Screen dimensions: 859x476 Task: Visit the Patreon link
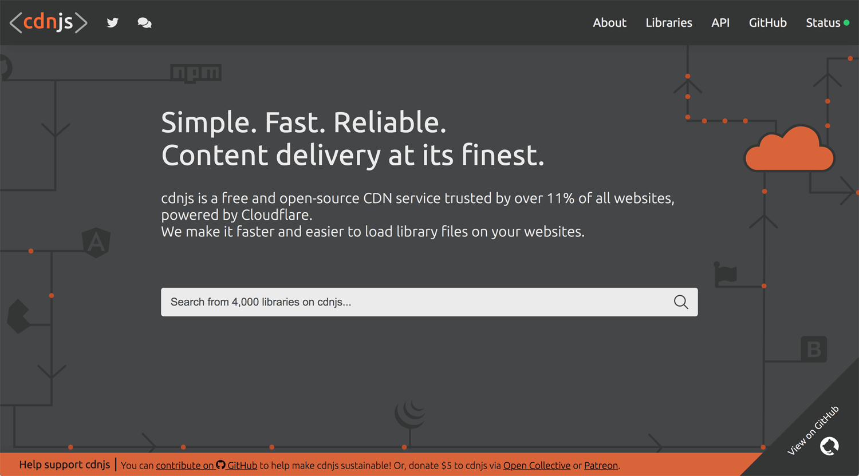point(601,466)
